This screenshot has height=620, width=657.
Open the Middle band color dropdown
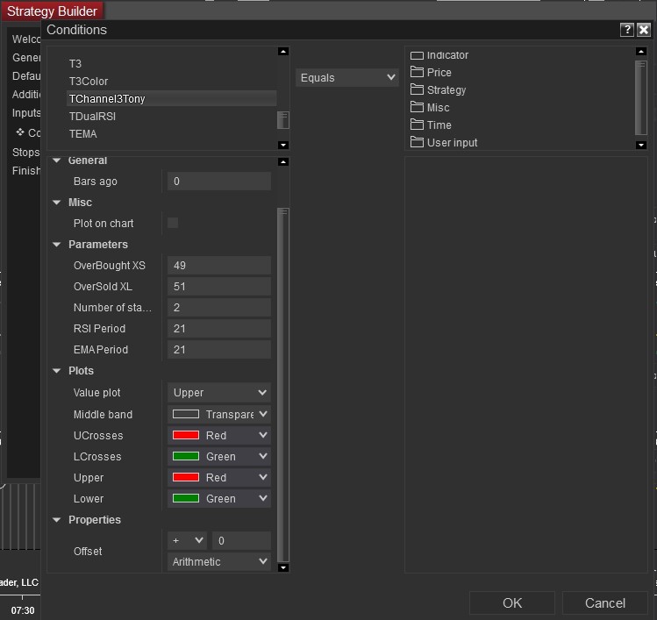219,414
